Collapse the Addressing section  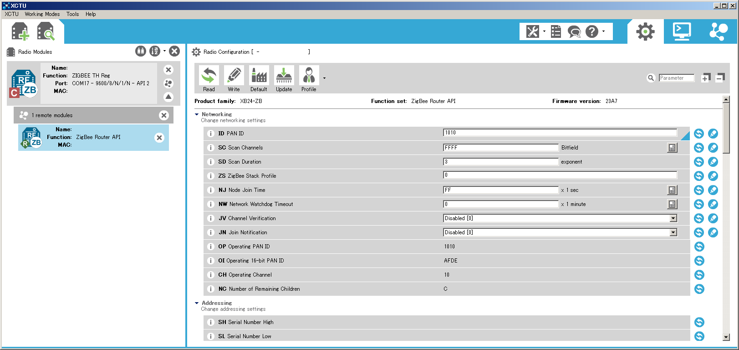pos(197,303)
